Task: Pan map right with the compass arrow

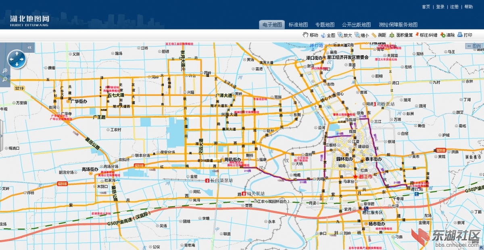Action: [x=22, y=59]
